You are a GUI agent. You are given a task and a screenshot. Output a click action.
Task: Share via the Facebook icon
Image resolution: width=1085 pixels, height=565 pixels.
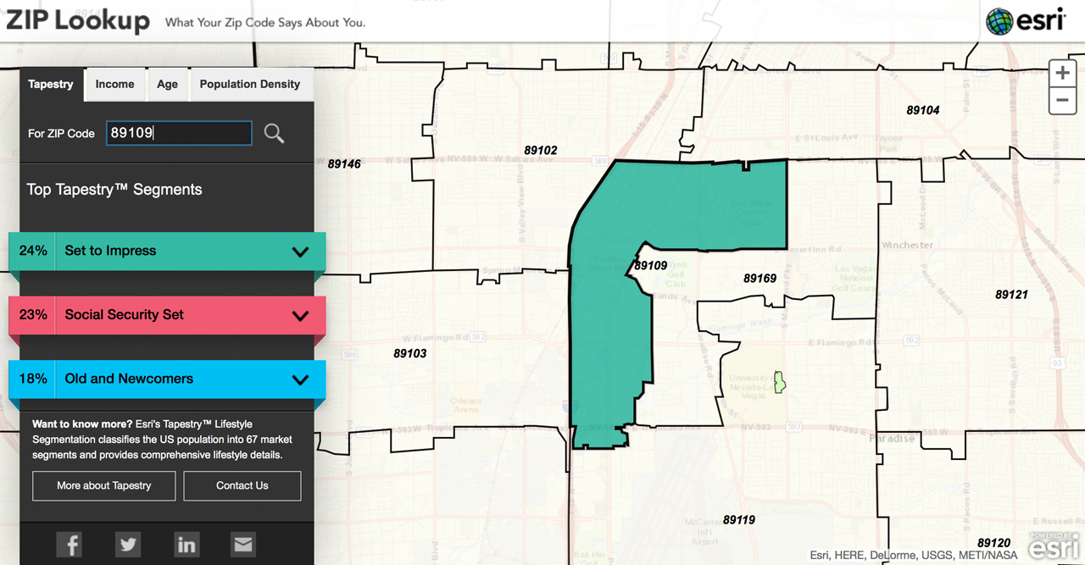[x=70, y=544]
